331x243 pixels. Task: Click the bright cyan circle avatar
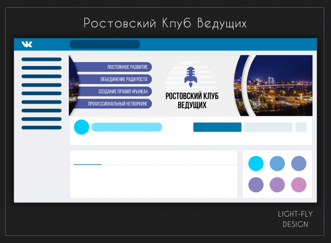click(256, 164)
